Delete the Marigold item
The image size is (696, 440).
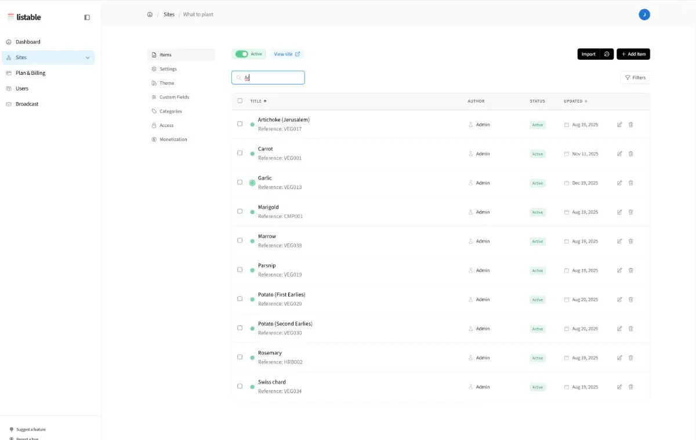pyautogui.click(x=631, y=212)
